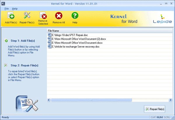This screenshot has width=175, height=120.
Task: Click the Kernel app icon in title bar
Action: tap(3, 4)
